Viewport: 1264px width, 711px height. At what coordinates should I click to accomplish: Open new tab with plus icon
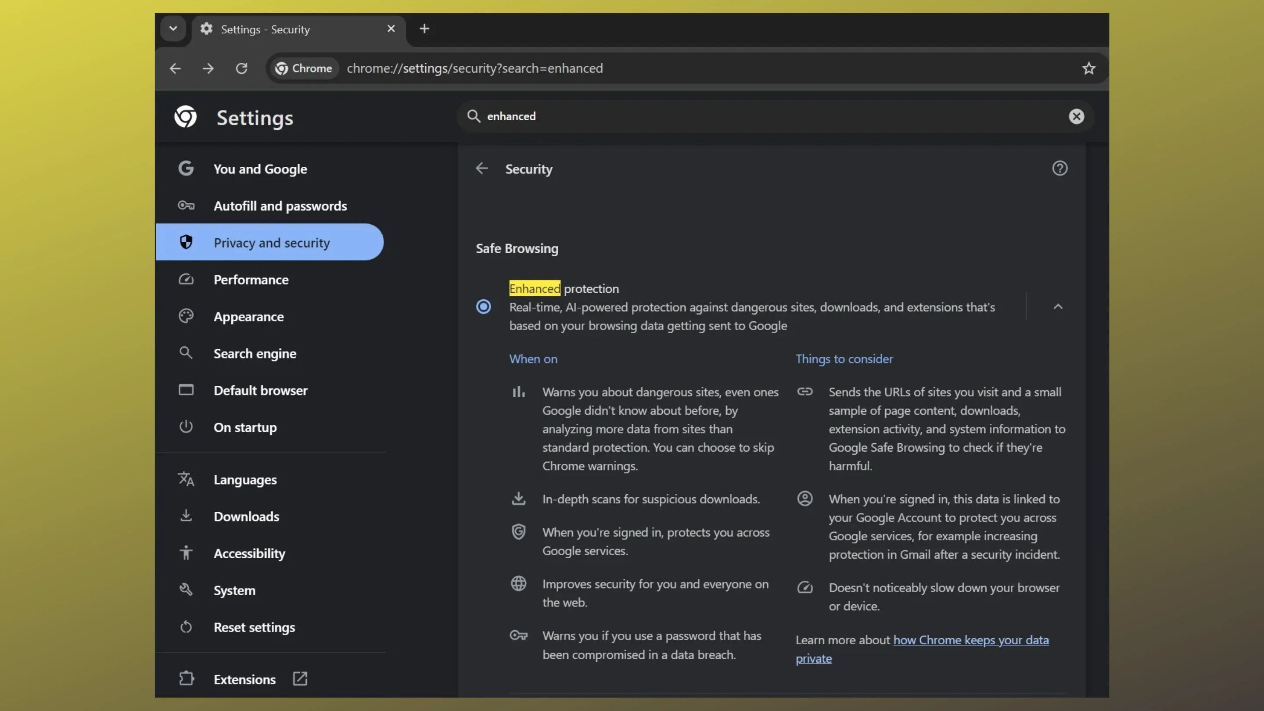click(x=424, y=29)
